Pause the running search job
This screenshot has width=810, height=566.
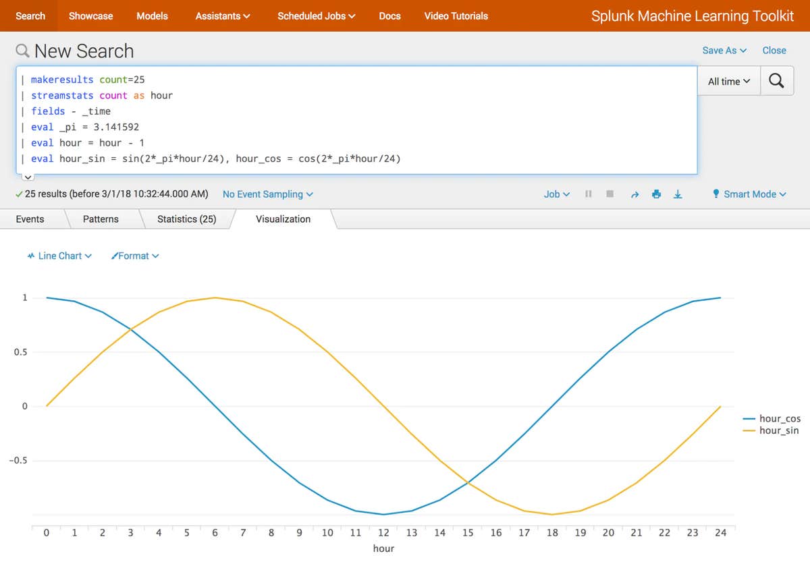coord(589,194)
